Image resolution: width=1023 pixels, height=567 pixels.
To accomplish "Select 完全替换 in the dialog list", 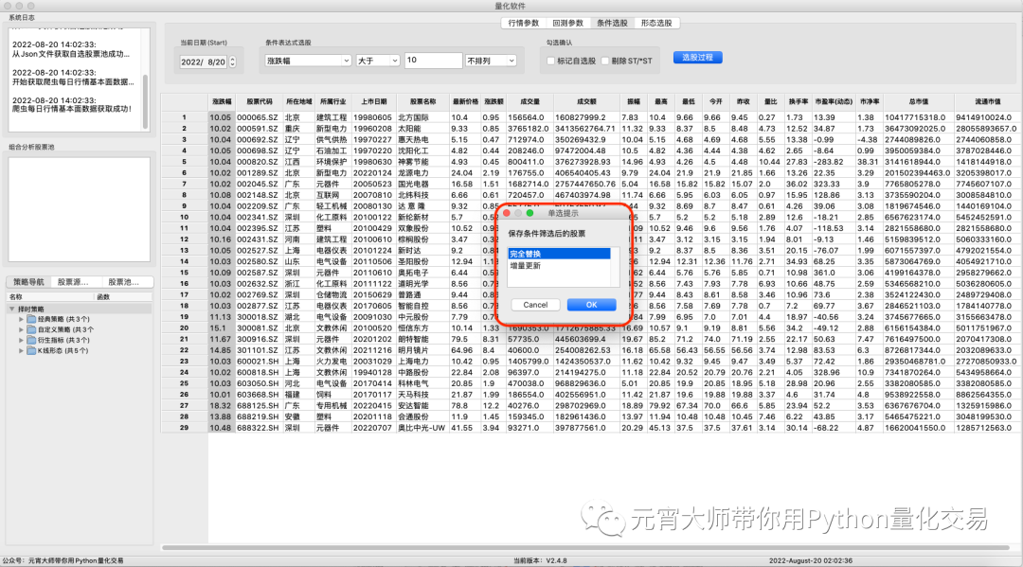I will (559, 254).
